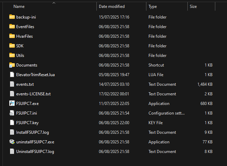Click date 06/08/2025 22:00 of FSUIPC7.key
The width and height of the screenshot is (227, 166).
pyautogui.click(x=114, y=123)
